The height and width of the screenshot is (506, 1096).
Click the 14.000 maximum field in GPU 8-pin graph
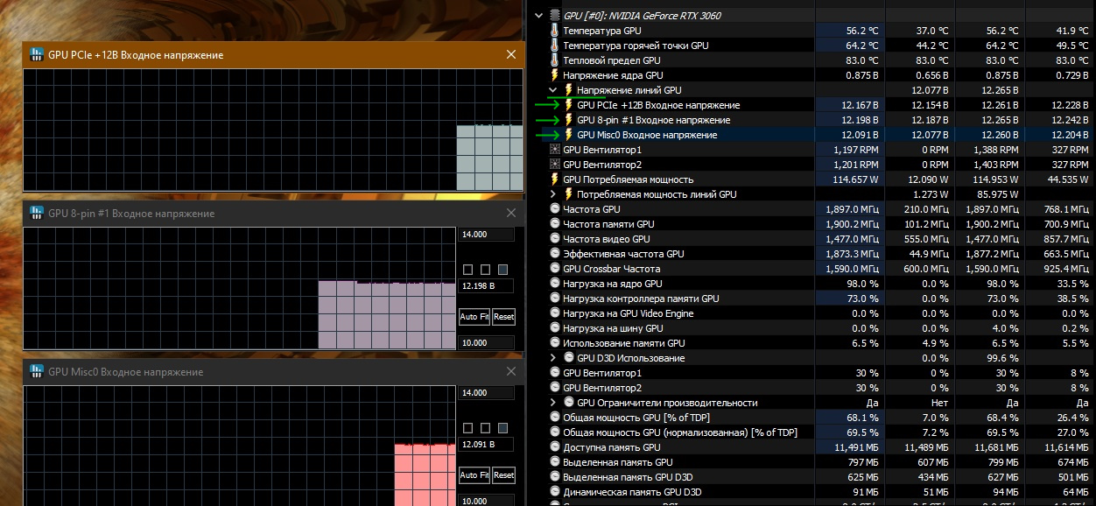tap(486, 235)
